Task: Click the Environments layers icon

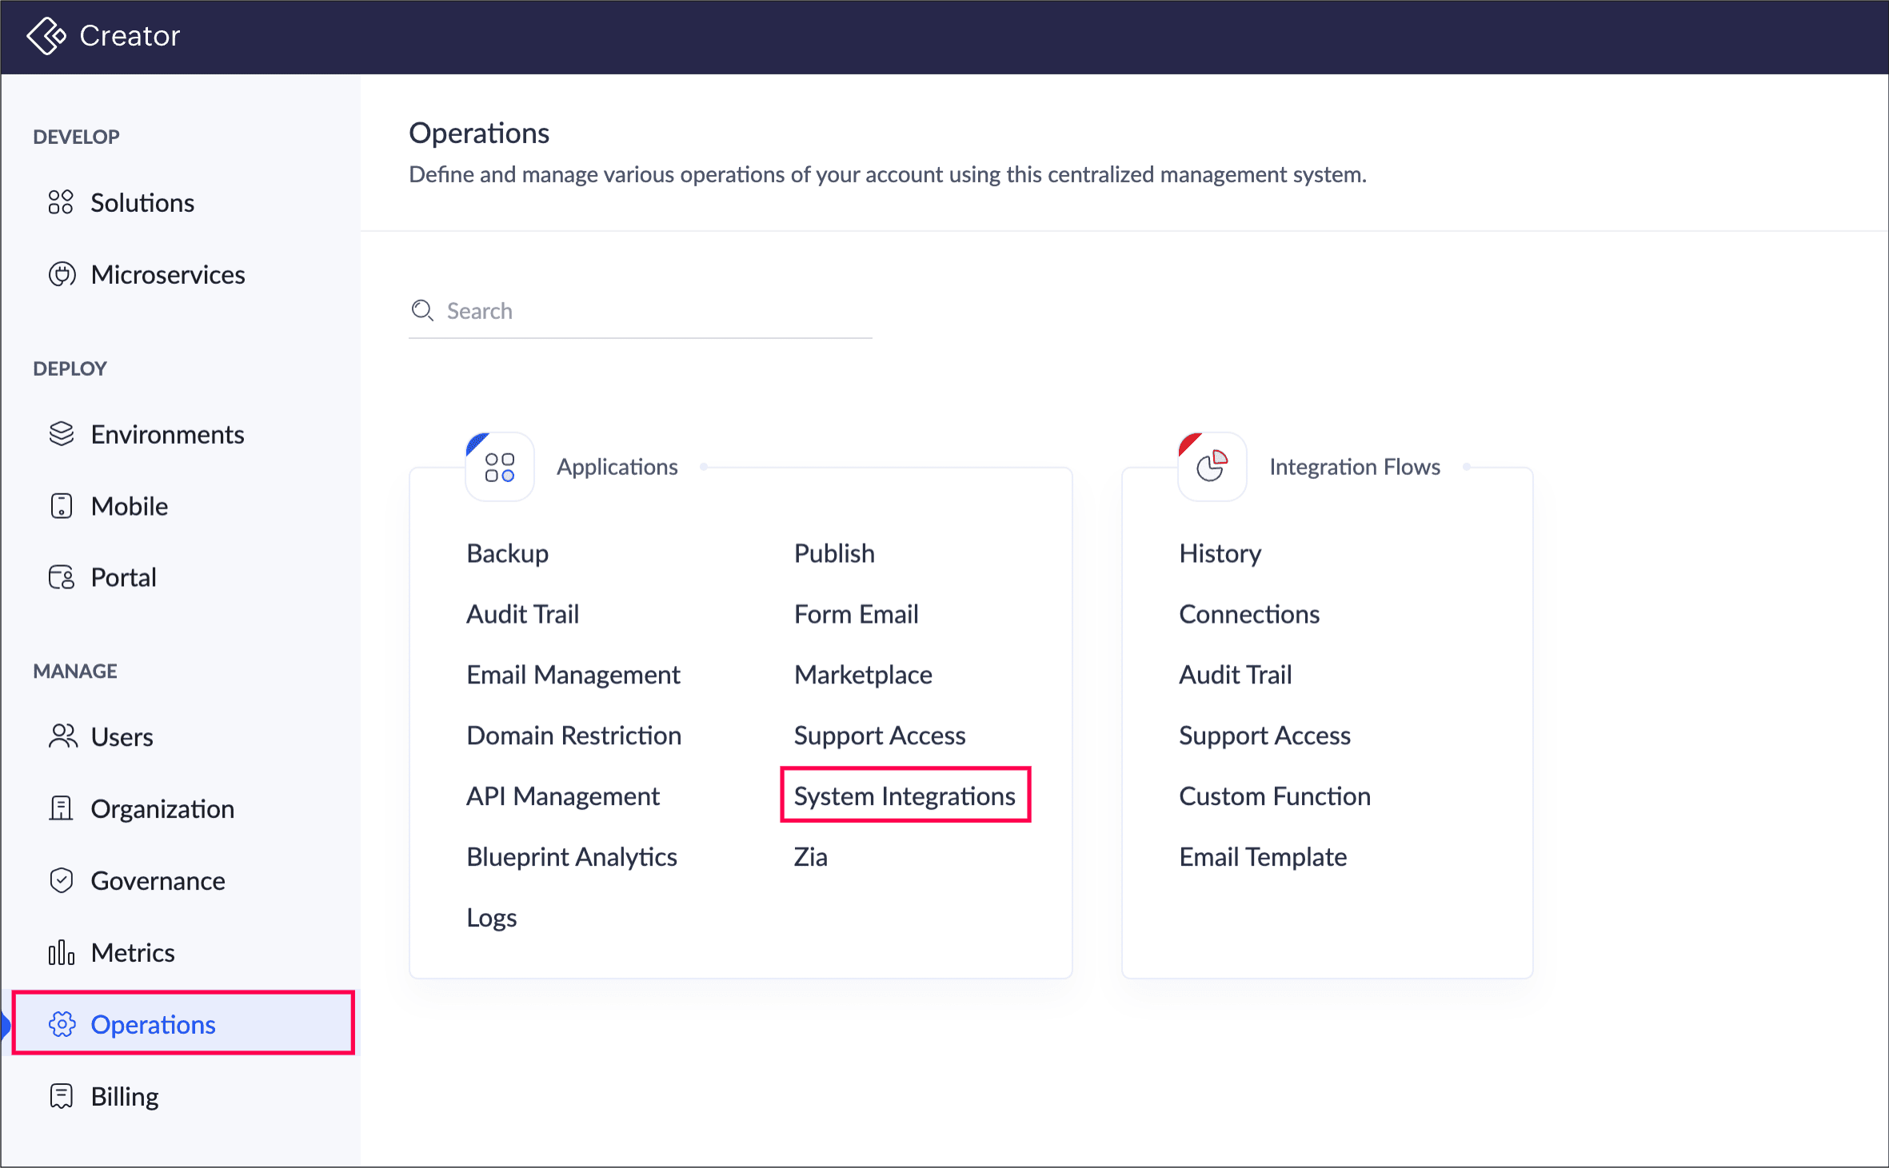Action: tap(62, 434)
